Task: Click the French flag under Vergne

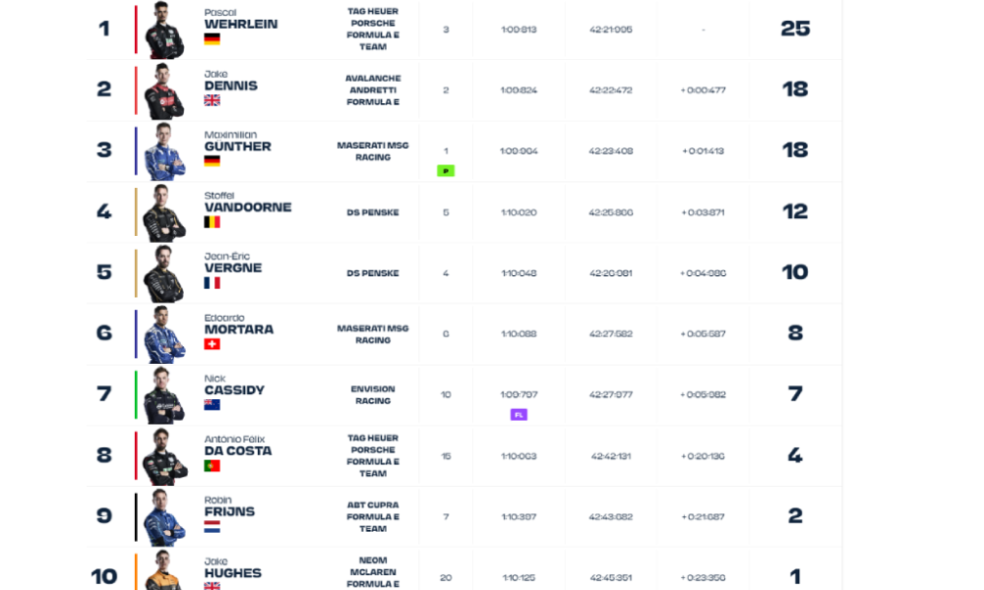Action: 212,283
